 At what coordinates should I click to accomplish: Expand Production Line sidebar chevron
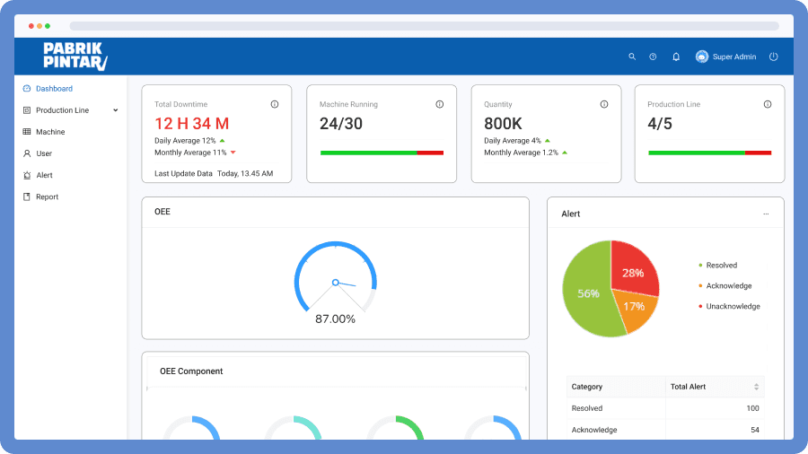pyautogui.click(x=116, y=110)
